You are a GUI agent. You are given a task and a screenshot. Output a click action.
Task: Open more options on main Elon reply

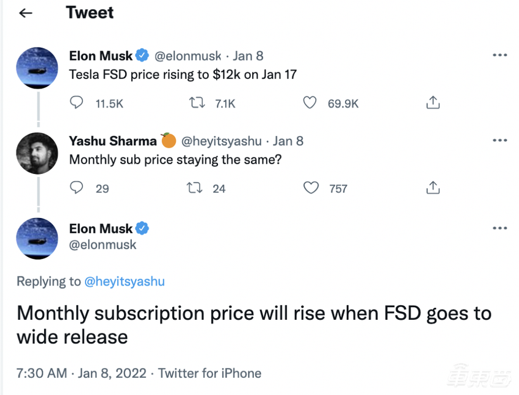pos(500,228)
